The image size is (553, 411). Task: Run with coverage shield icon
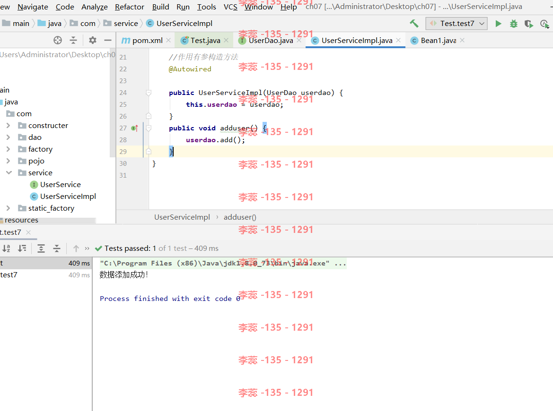tap(528, 24)
